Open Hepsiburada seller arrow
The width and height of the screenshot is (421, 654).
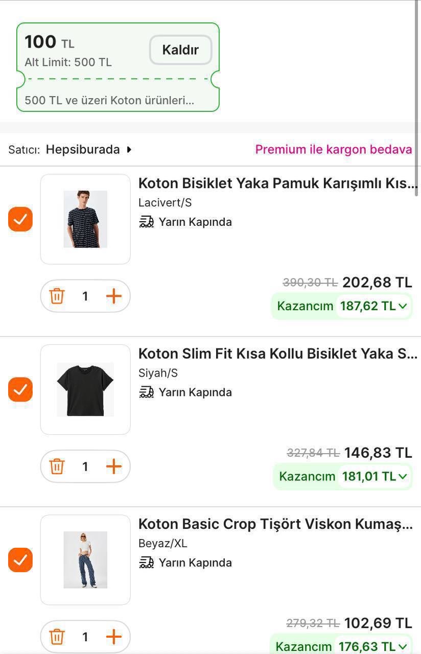[x=129, y=150]
